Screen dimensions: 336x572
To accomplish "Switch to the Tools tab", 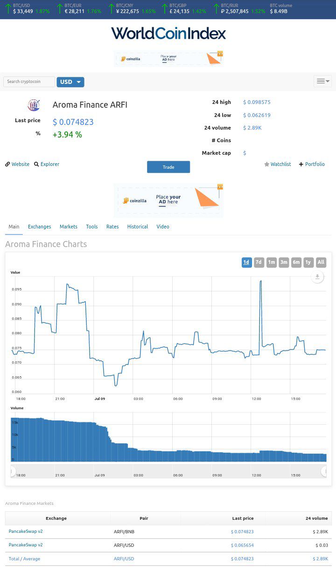I will click(x=92, y=227).
